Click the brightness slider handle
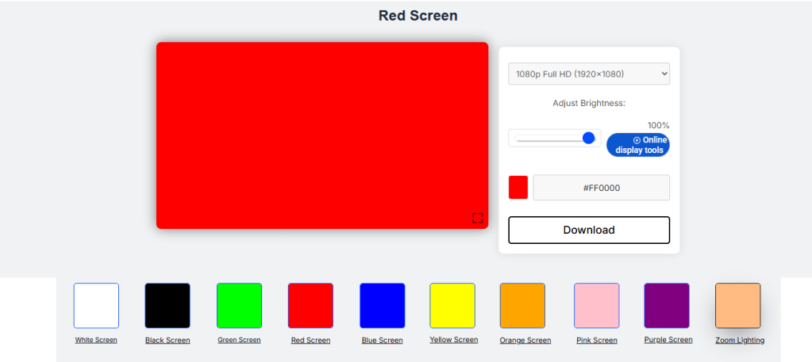The width and height of the screenshot is (812, 362). coord(588,138)
